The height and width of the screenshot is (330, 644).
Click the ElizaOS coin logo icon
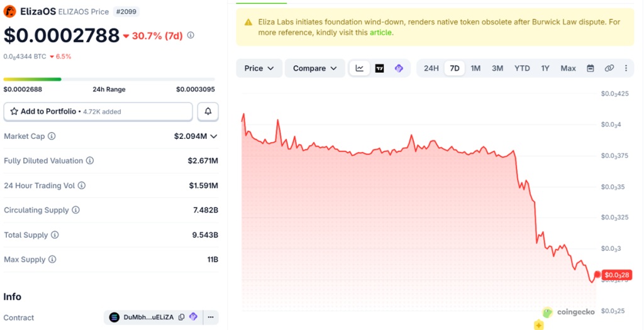[x=9, y=11]
